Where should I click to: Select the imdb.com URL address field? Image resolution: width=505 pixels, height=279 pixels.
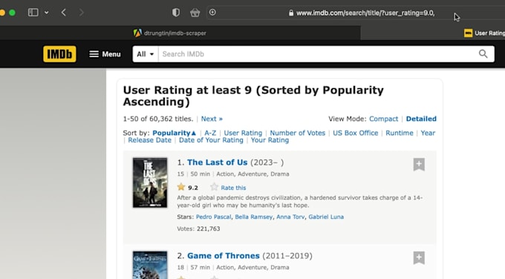click(x=365, y=13)
